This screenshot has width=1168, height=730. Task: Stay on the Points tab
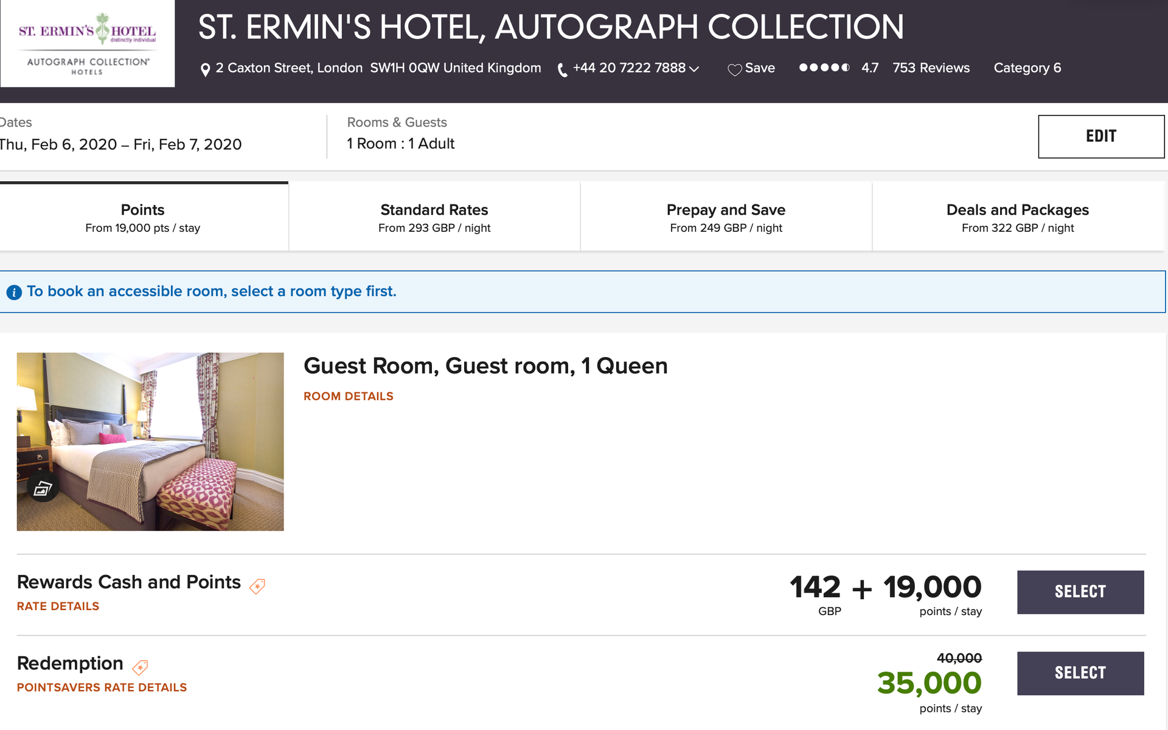(142, 217)
